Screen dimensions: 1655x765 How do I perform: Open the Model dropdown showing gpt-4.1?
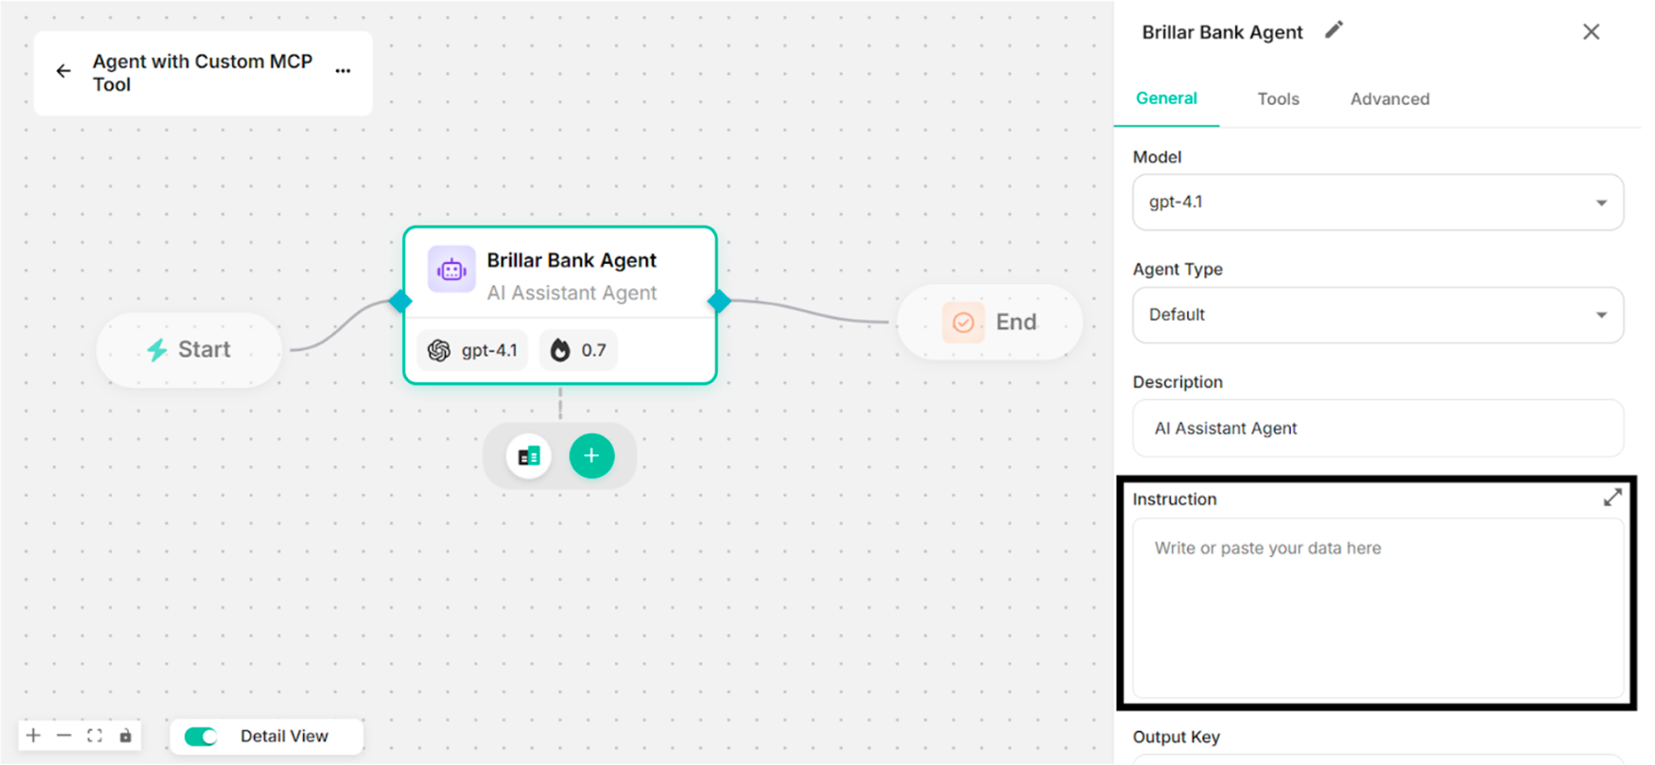pos(1378,202)
